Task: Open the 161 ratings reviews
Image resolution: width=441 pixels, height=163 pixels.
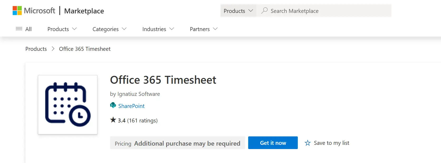Action: 142,121
